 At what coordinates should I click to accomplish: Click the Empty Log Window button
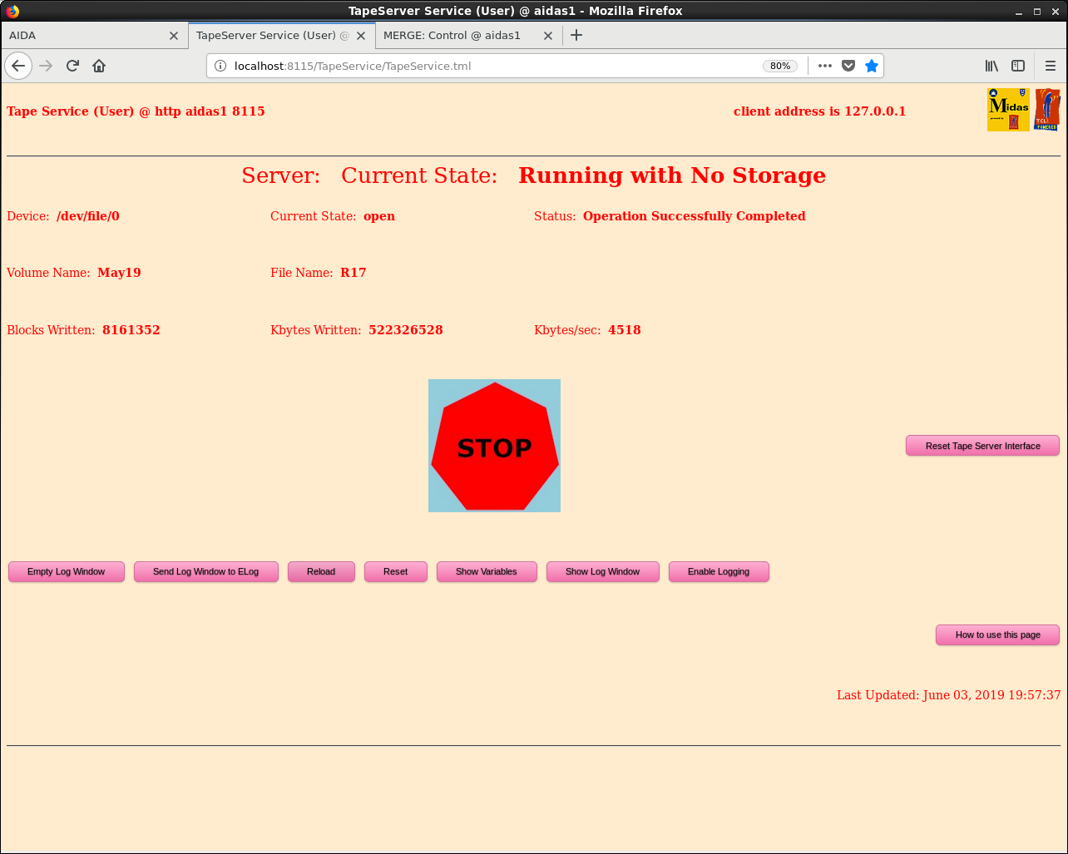click(67, 572)
